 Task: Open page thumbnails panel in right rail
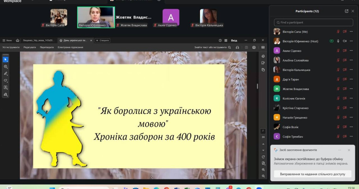263,70
